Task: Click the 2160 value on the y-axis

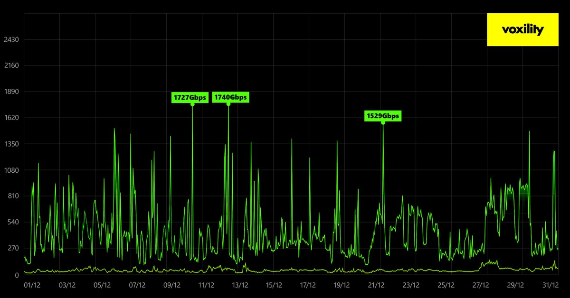Action: (12, 65)
